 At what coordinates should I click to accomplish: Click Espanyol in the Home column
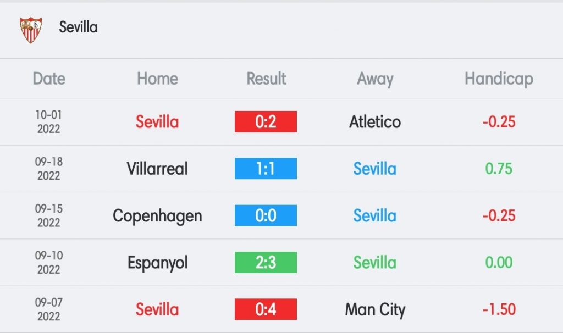click(x=158, y=263)
